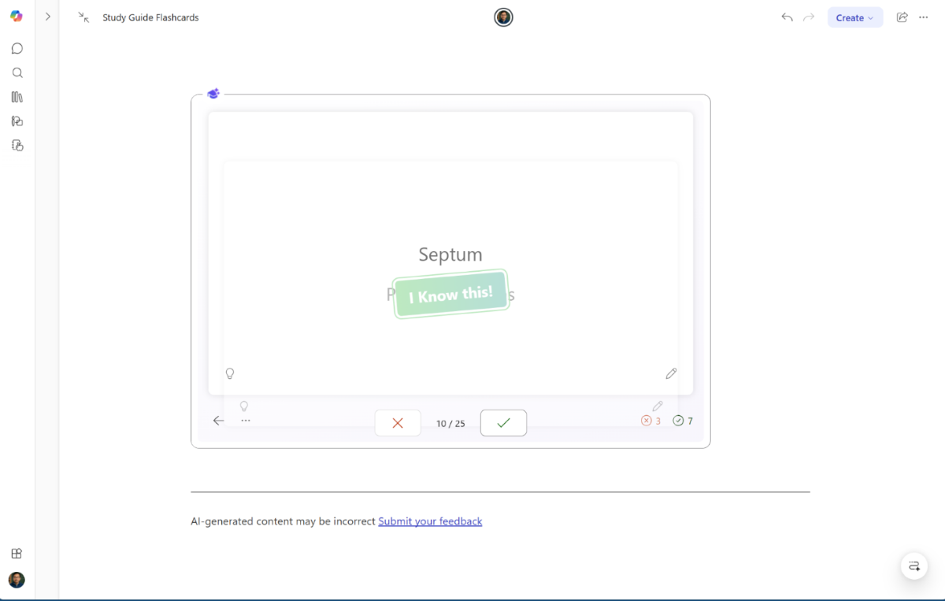Expand the sidebar with the chevron arrow
Image resolution: width=945 pixels, height=601 pixels.
[48, 17]
